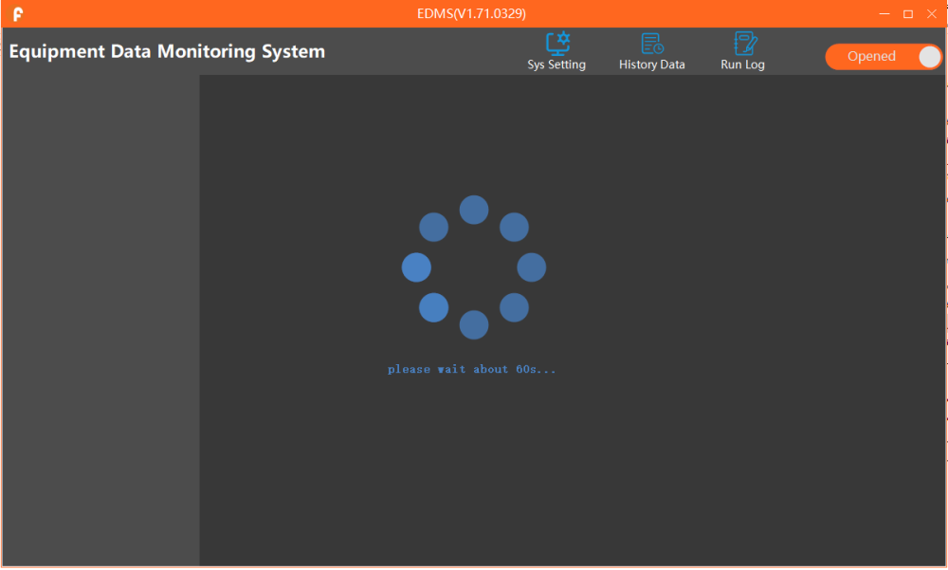Click the empty left sidebar panel
Image resolution: width=948 pixels, height=570 pixels.
tap(101, 321)
